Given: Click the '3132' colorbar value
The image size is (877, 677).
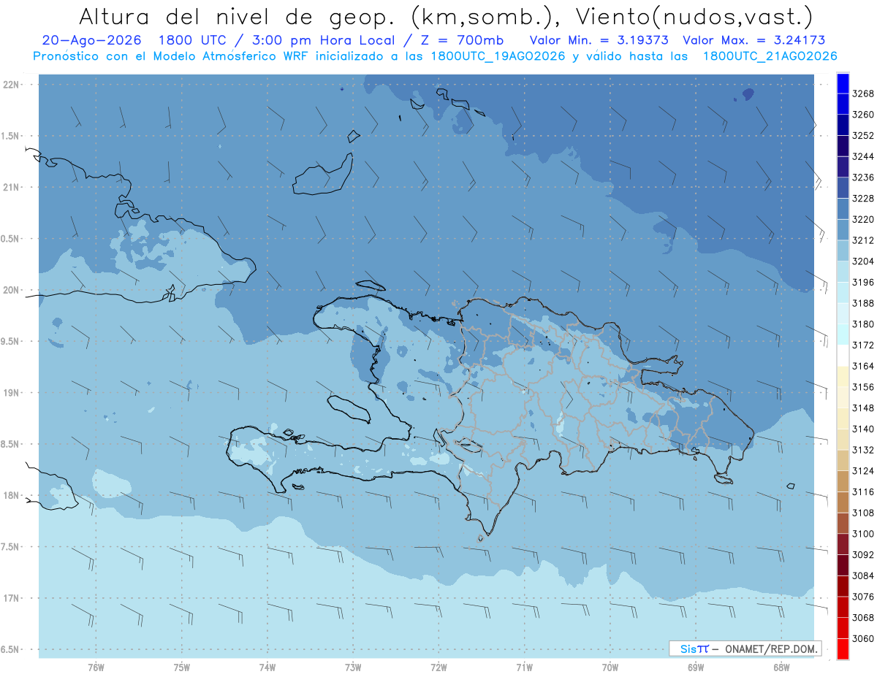Looking at the screenshot, I should [863, 449].
